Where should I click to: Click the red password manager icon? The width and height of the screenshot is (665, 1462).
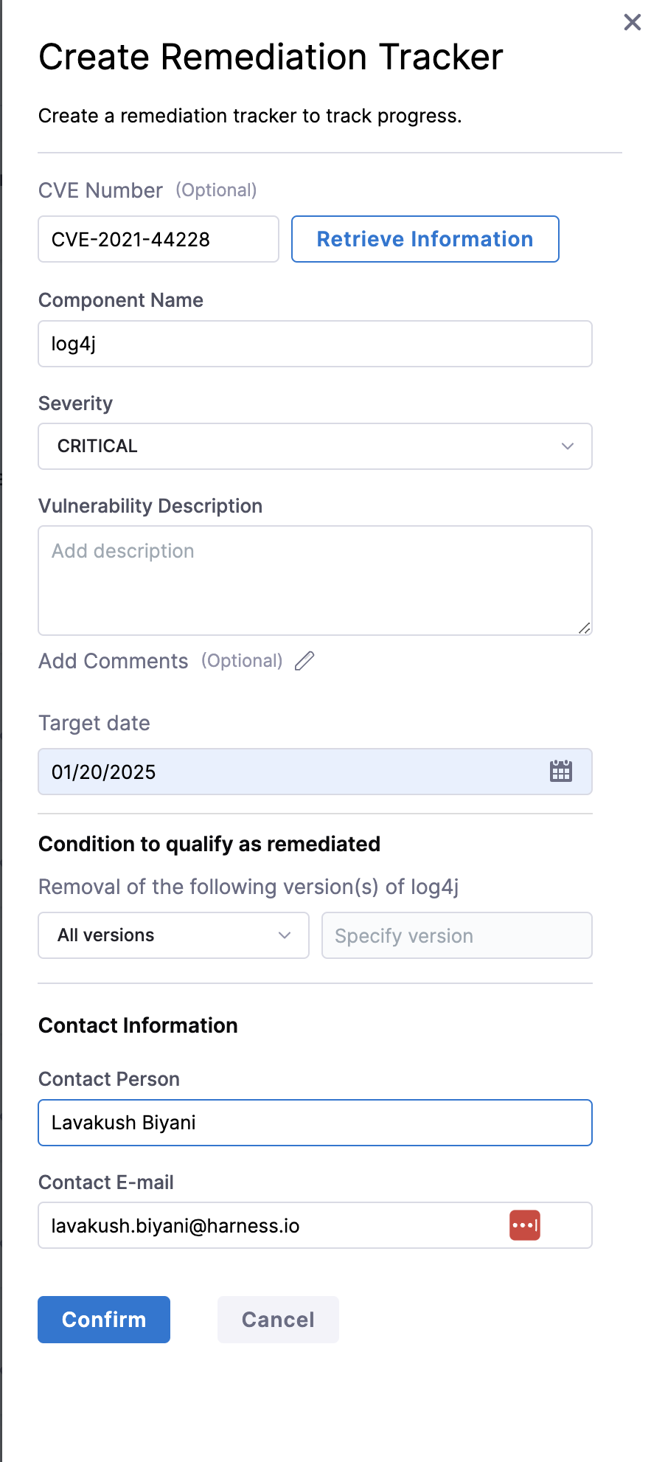[525, 1225]
